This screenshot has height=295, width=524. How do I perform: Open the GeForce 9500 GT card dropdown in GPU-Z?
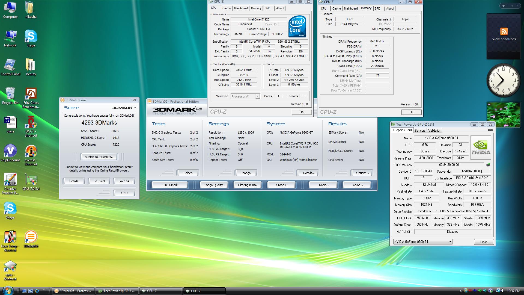[423, 242]
